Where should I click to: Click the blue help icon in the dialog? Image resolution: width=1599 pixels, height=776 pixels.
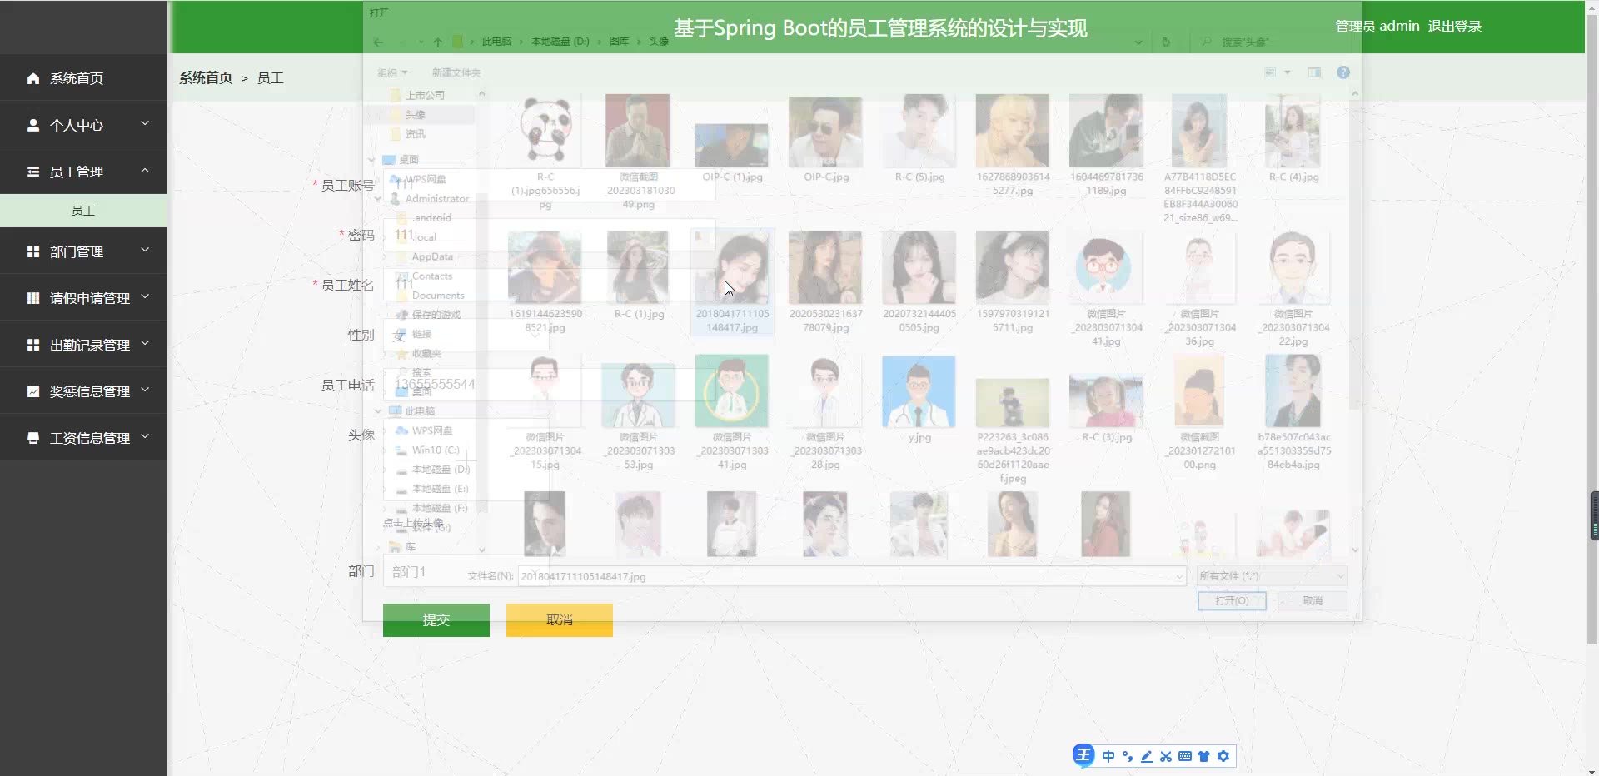pyautogui.click(x=1343, y=73)
